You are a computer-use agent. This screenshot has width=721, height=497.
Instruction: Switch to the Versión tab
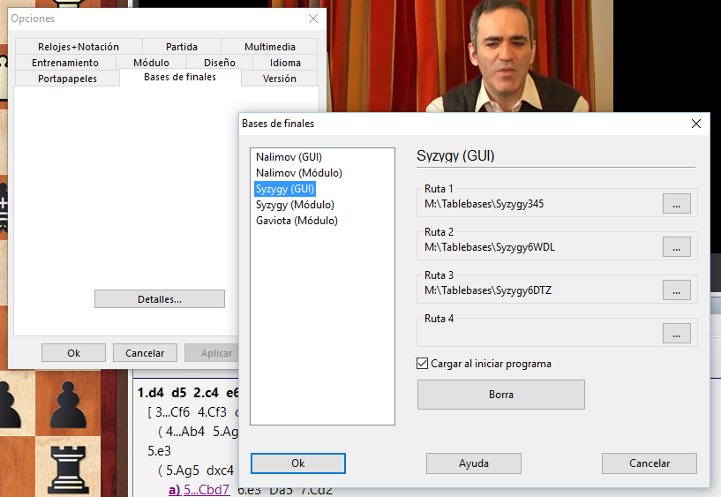coord(279,79)
